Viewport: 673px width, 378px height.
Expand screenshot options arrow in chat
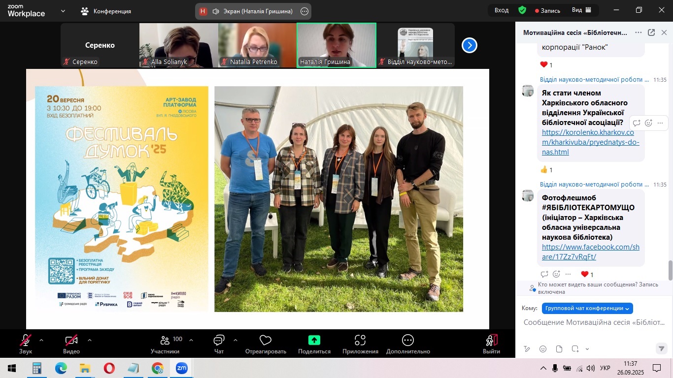coord(587,349)
